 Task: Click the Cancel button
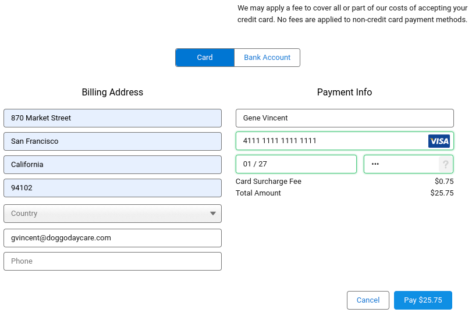point(368,300)
